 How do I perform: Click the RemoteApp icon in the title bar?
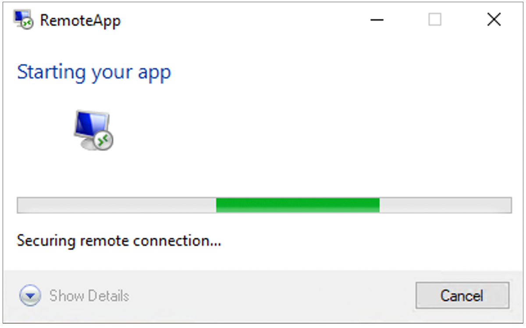tap(24, 20)
